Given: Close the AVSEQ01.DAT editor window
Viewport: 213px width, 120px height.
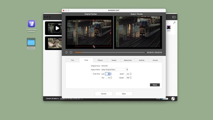Looking at the screenshot, I should click(64, 10).
